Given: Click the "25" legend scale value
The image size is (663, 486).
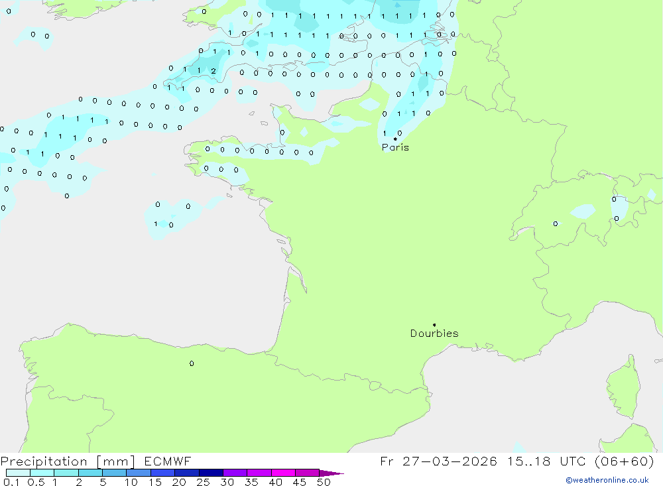Looking at the screenshot, I should click(x=203, y=482).
